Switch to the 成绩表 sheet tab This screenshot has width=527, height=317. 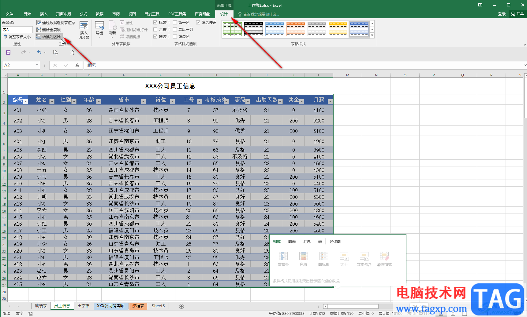point(41,306)
